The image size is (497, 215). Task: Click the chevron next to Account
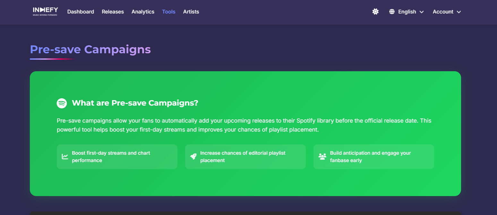(x=459, y=12)
